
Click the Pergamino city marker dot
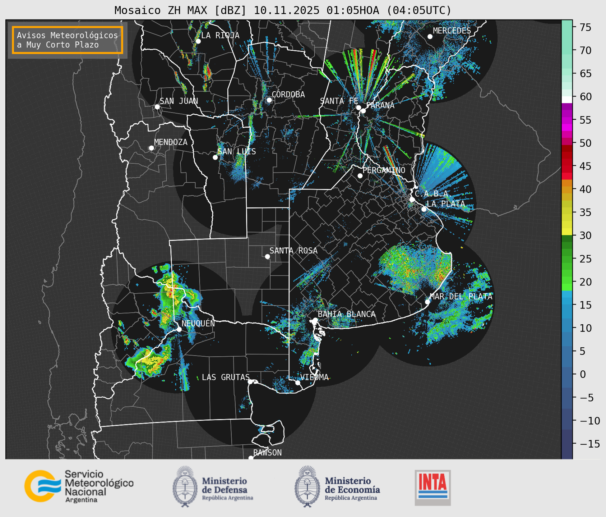pos(360,176)
